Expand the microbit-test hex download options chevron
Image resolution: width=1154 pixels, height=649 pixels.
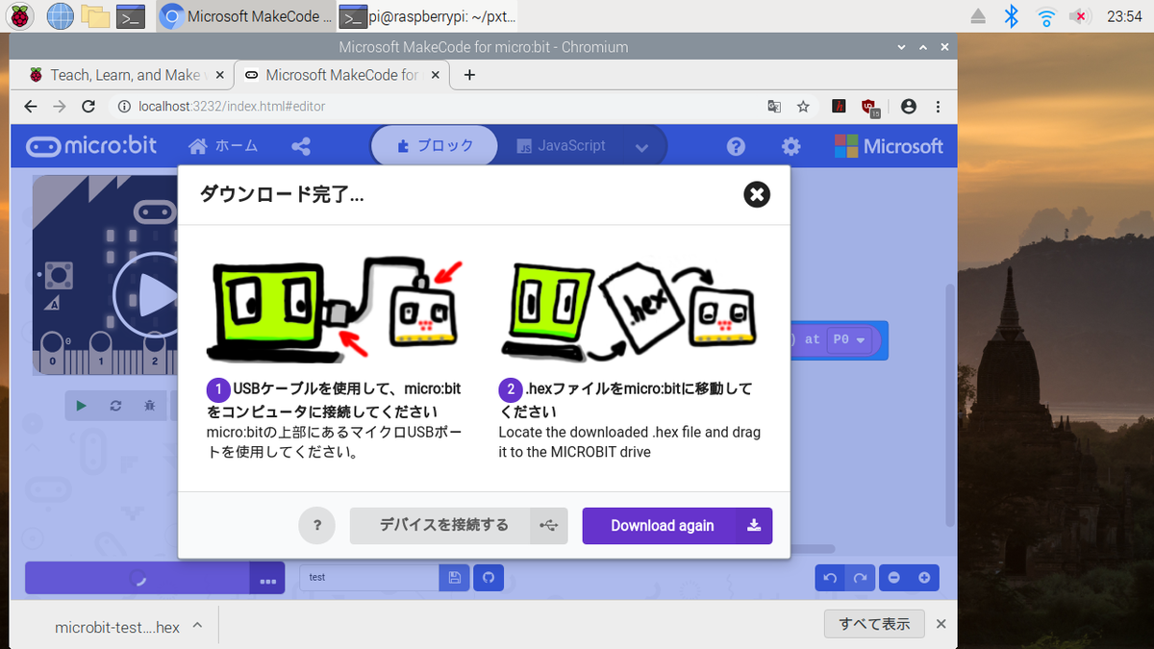pos(197,626)
